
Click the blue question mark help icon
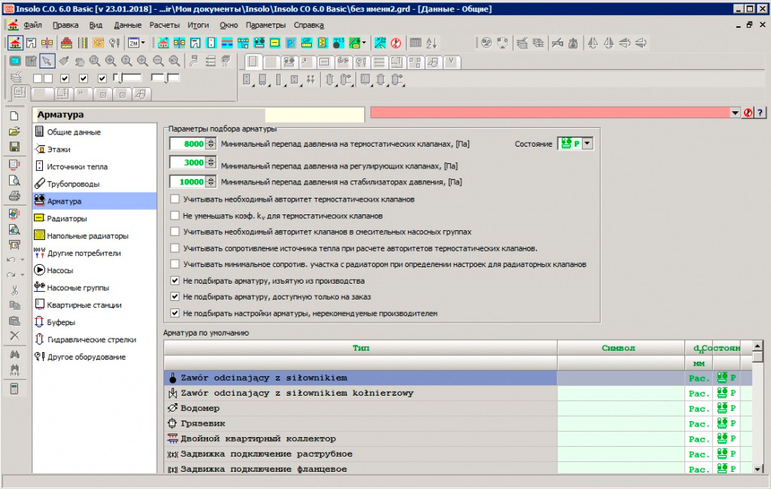point(760,113)
